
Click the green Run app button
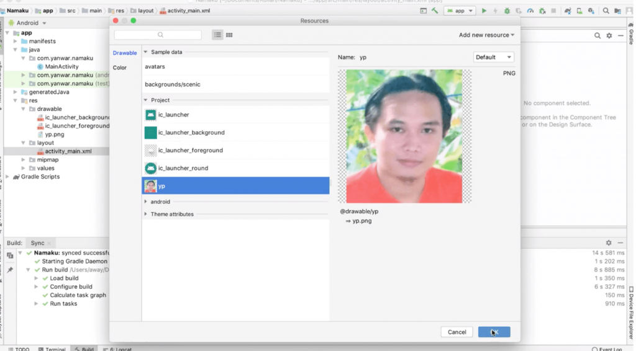click(x=484, y=11)
